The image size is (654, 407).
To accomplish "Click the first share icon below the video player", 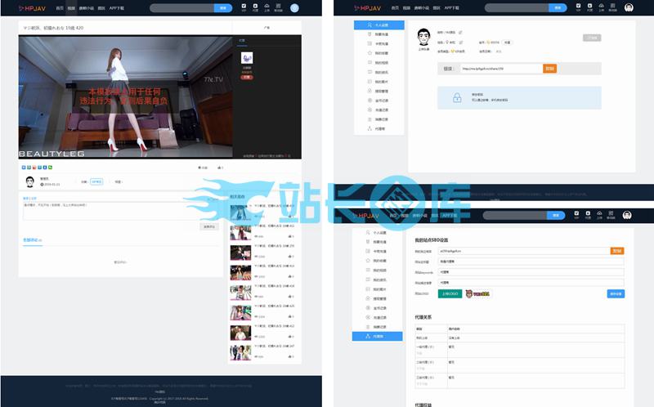I will [x=24, y=168].
